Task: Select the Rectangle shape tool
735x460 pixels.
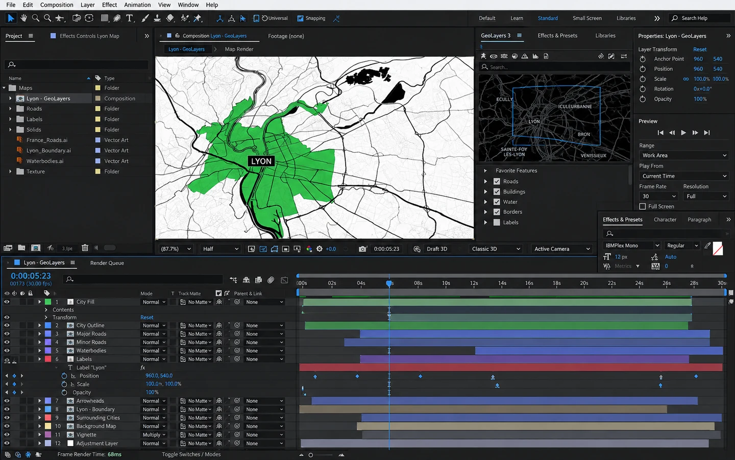Action: 105,18
